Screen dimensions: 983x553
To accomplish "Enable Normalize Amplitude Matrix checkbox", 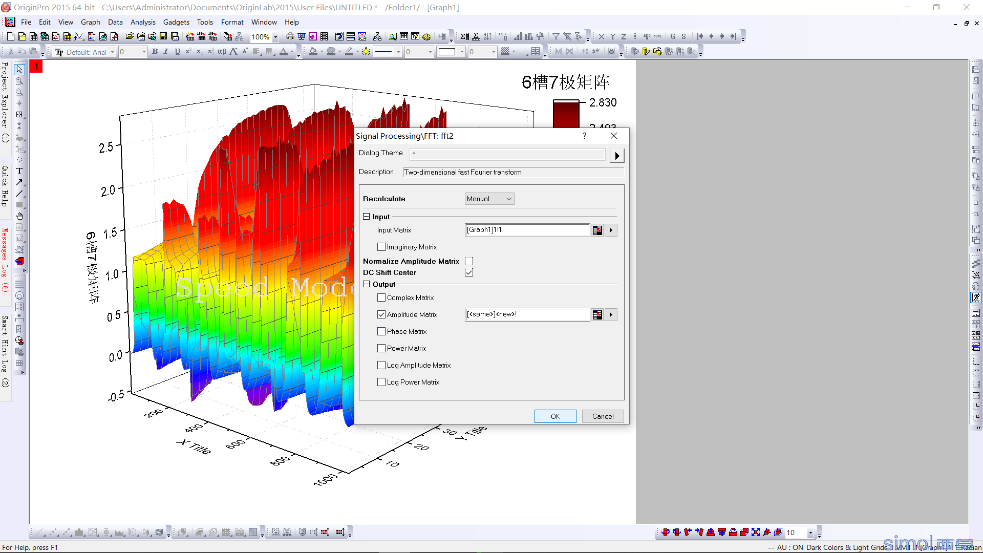I will (x=469, y=261).
